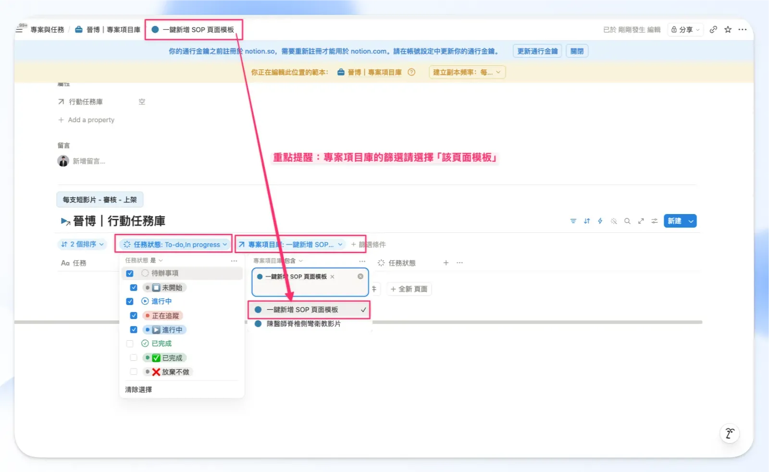Screen dimensions: 769x472
Task: Open 晉博｜專案項目庫 link in yellow banner
Action: (370, 72)
